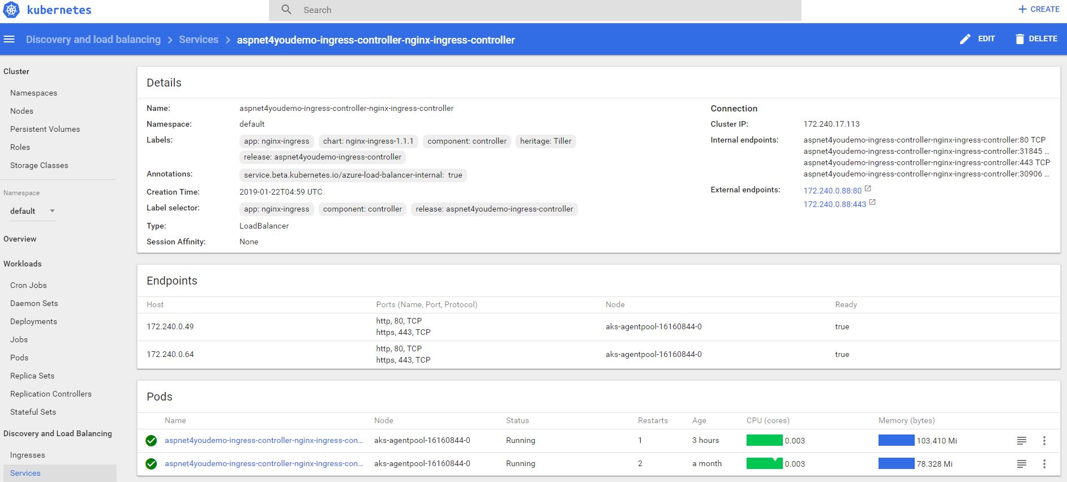Click Type value LoadBalancer
This screenshot has width=1067, height=482.
point(264,226)
